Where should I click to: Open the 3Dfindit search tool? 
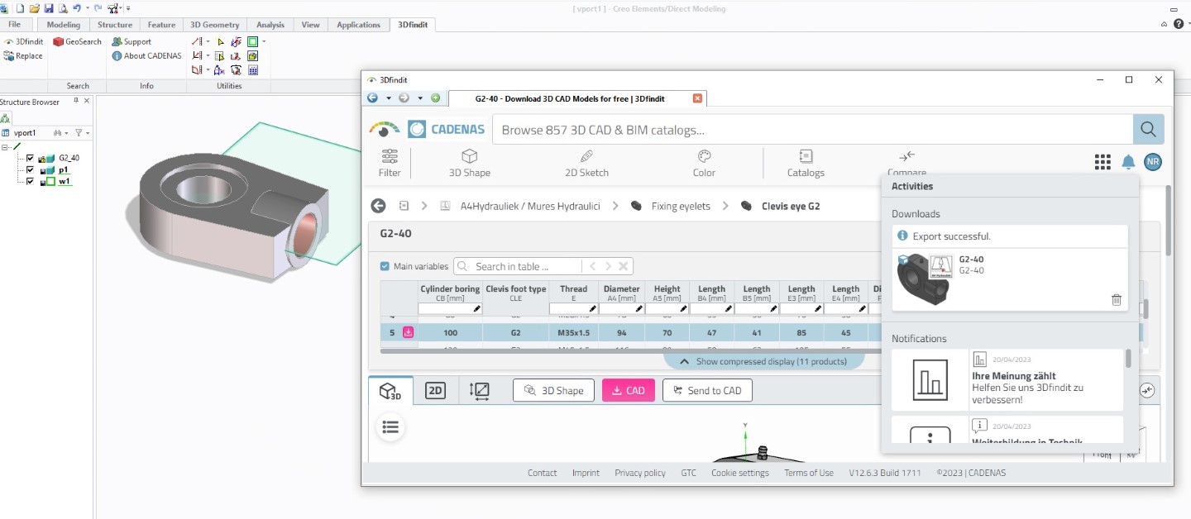24,41
